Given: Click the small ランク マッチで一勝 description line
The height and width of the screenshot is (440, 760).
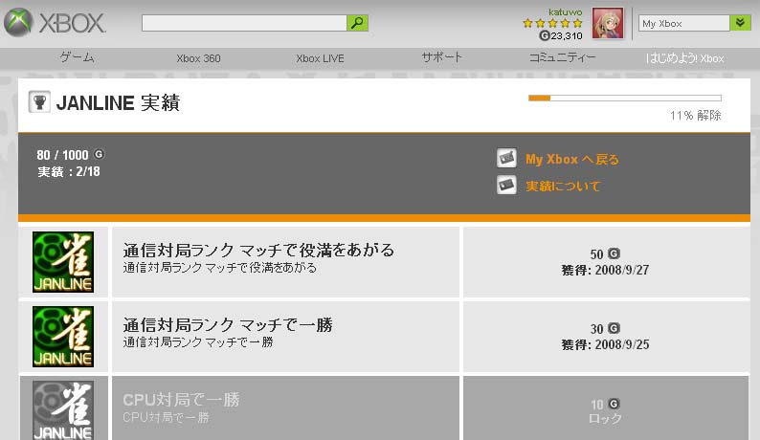Looking at the screenshot, I should click(x=198, y=342).
